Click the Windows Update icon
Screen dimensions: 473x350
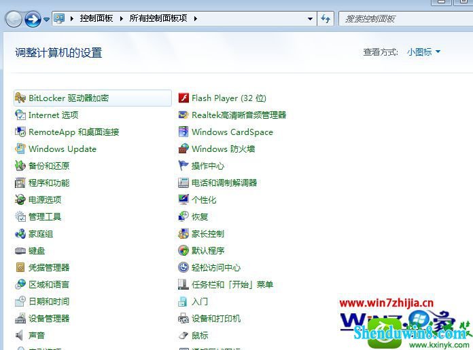point(20,149)
